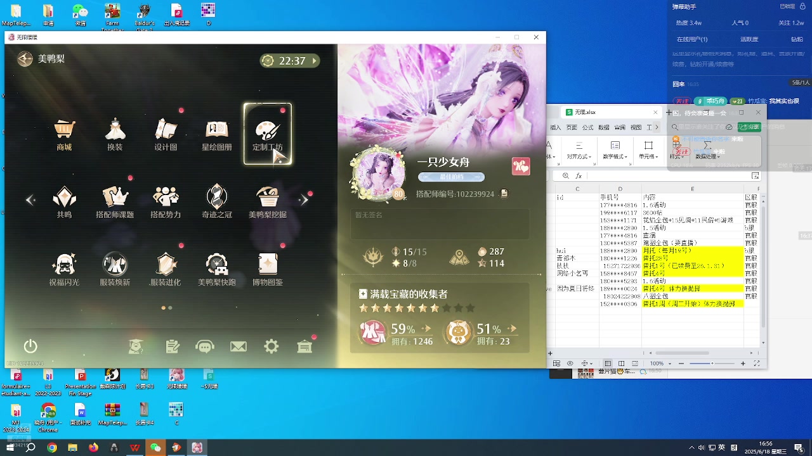Click the 暂无签名 signature field

[x=440, y=224]
